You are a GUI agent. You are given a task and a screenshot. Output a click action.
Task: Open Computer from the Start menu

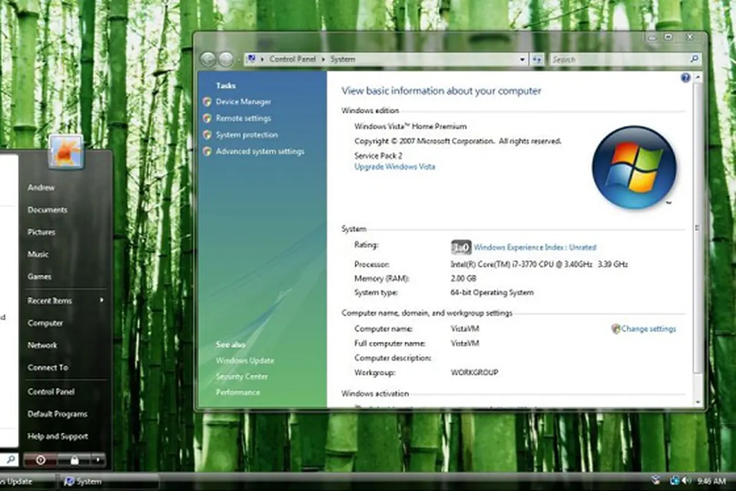(x=45, y=323)
